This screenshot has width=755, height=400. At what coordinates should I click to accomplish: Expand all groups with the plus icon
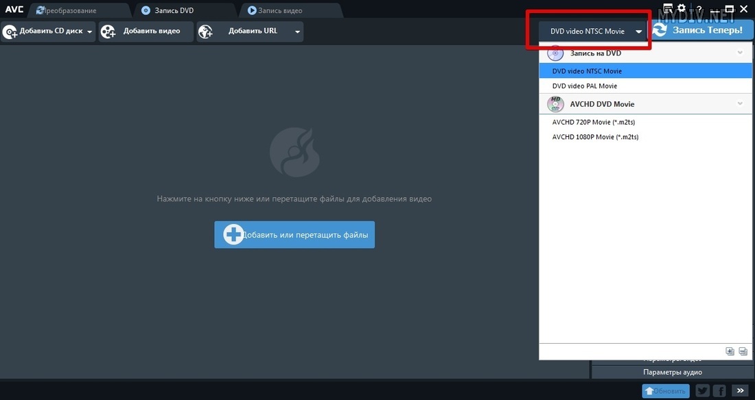point(730,351)
